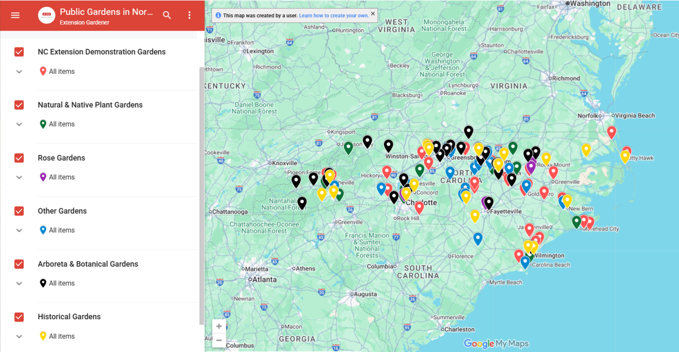Click the Extension Gardener map logo
Screen dimensions: 679x352
coord(46,15)
